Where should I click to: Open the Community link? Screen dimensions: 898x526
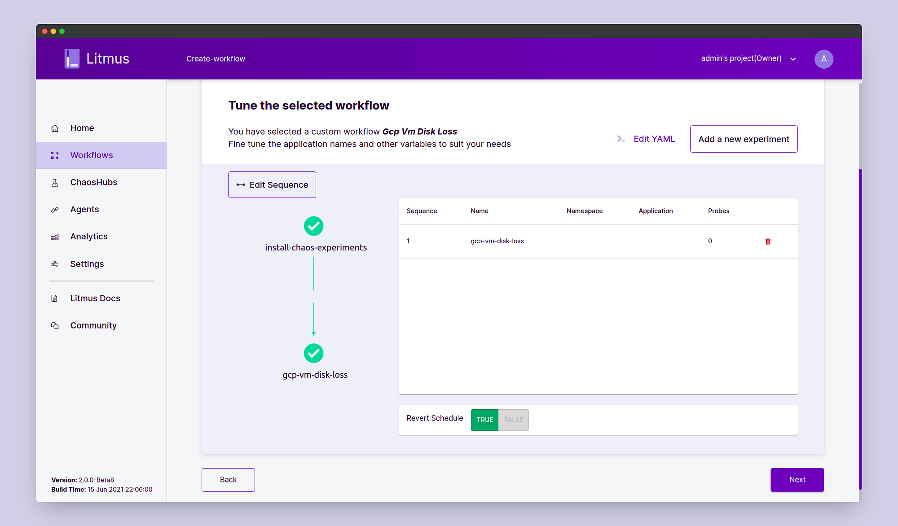pos(101,325)
